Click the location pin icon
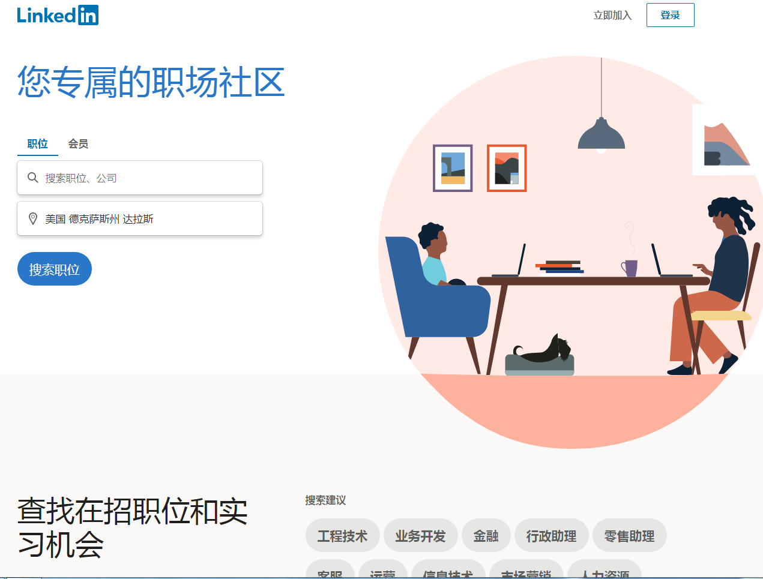The width and height of the screenshot is (763, 579). point(33,219)
